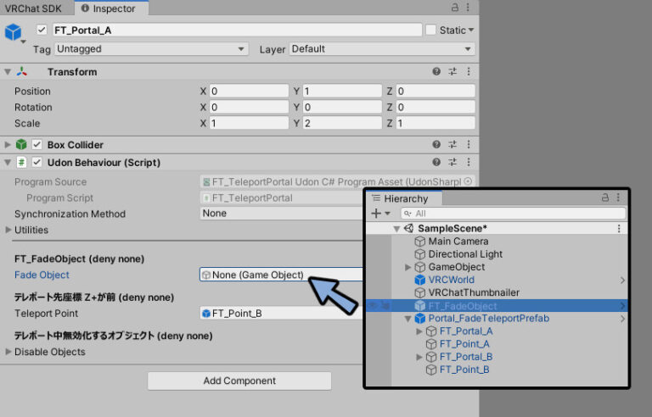The image size is (652, 417).
Task: Open Transform component preset settings icon
Action: 452,72
